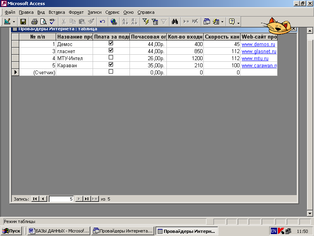Insert a hyperlink using the globe icon

pos(114,22)
